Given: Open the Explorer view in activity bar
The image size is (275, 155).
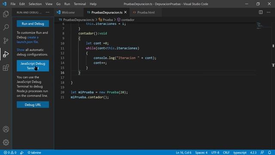Looking at the screenshot, I should tap(6, 14).
